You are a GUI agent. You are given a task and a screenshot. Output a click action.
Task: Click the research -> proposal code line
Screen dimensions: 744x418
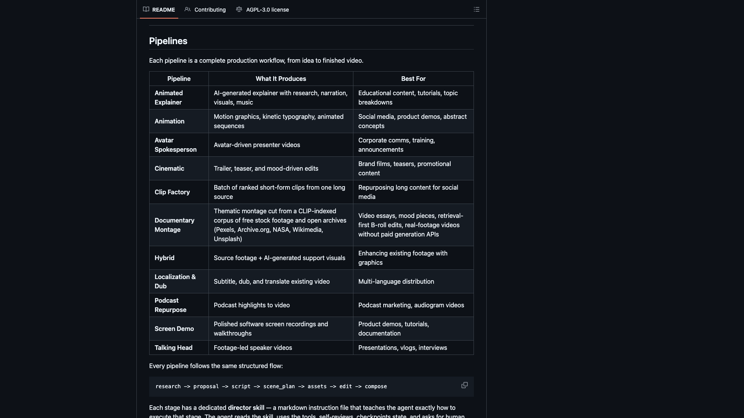pyautogui.click(x=271, y=386)
